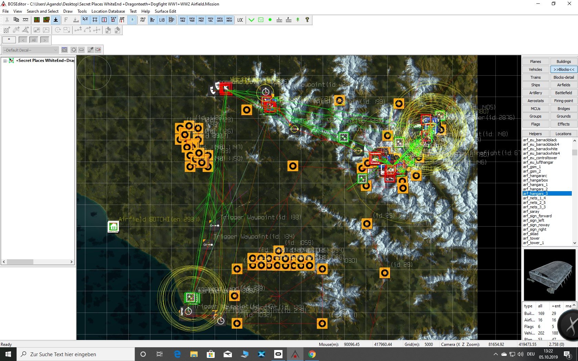
Task: Click the green tree arrow icon
Action: click(298, 20)
